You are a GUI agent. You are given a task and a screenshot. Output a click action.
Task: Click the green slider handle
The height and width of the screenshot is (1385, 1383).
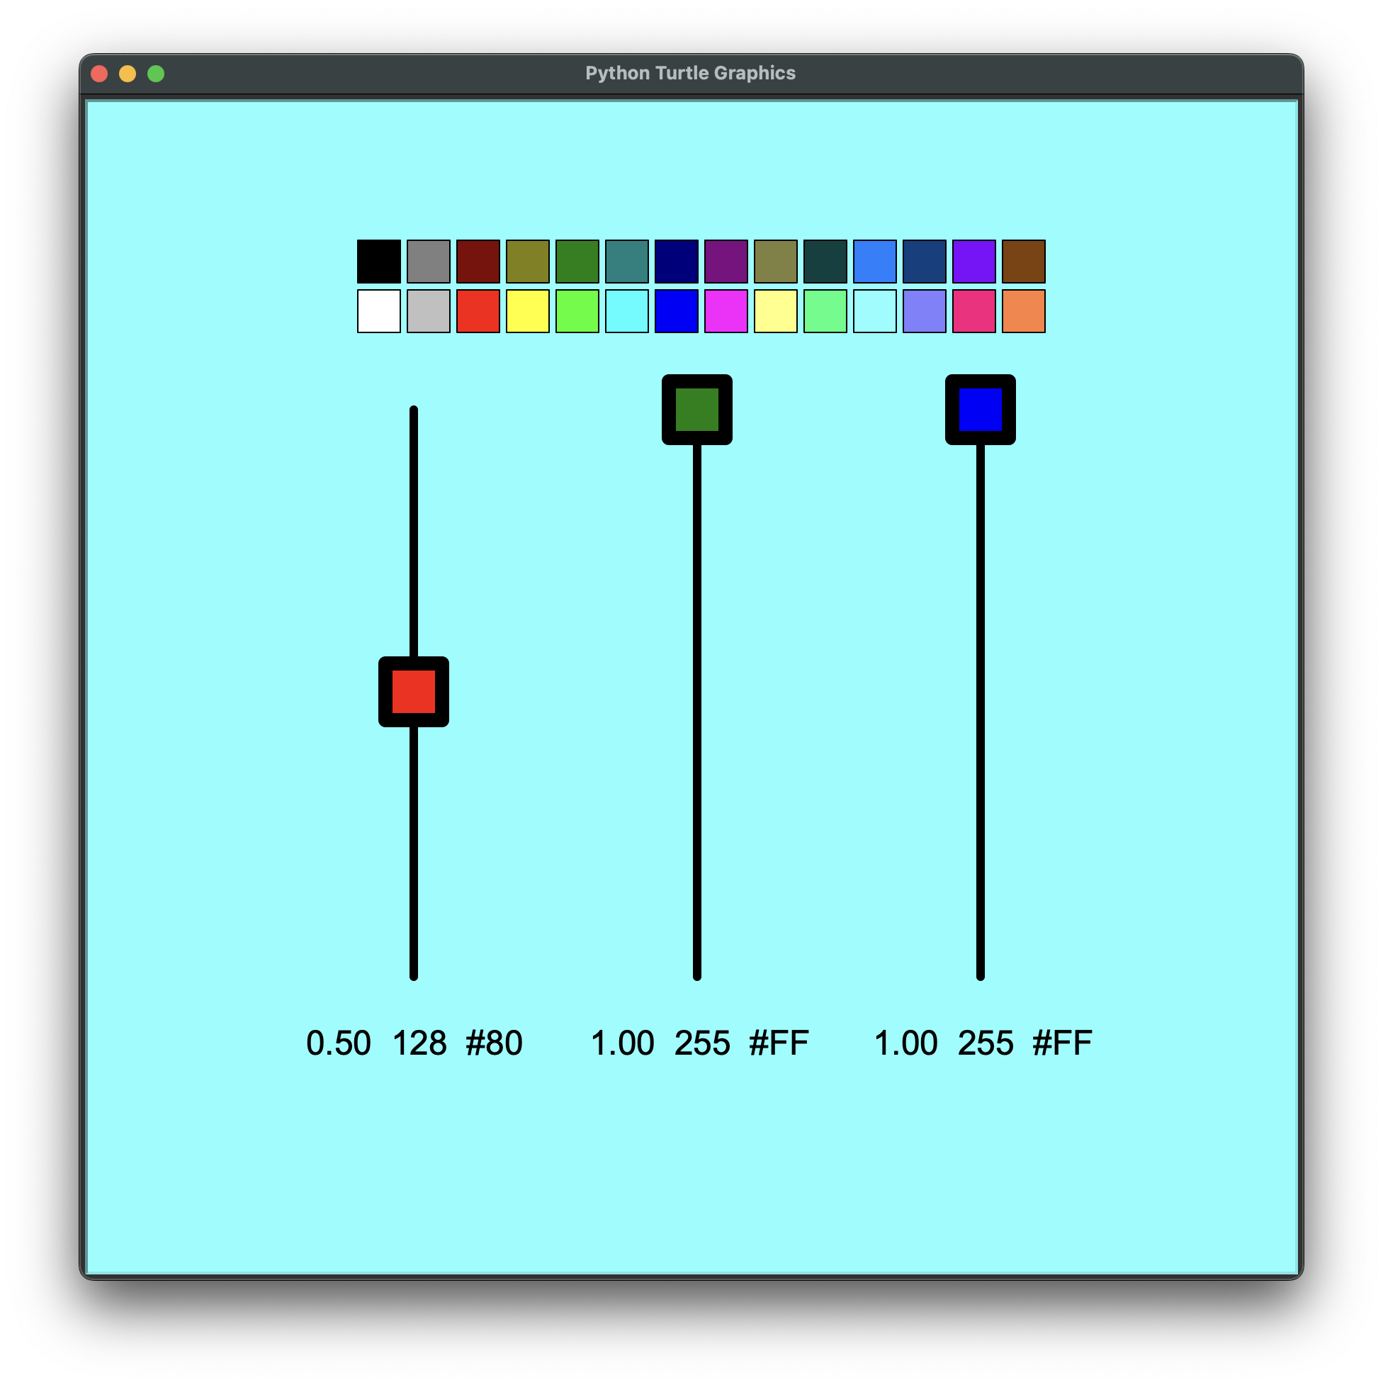pyautogui.click(x=697, y=410)
